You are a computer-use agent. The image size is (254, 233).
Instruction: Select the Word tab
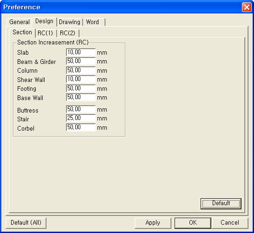(x=94, y=22)
